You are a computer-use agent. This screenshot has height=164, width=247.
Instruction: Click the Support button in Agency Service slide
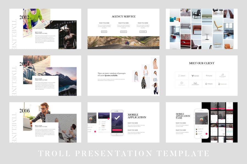pyautogui.click(x=143, y=32)
